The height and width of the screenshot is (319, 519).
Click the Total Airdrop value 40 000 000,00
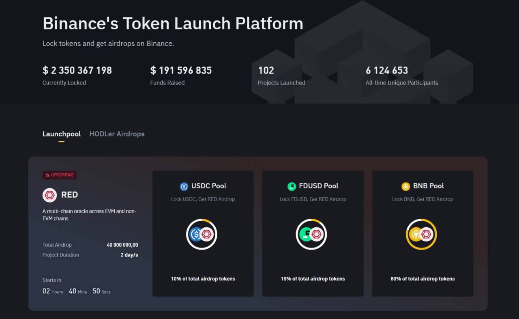tap(122, 245)
